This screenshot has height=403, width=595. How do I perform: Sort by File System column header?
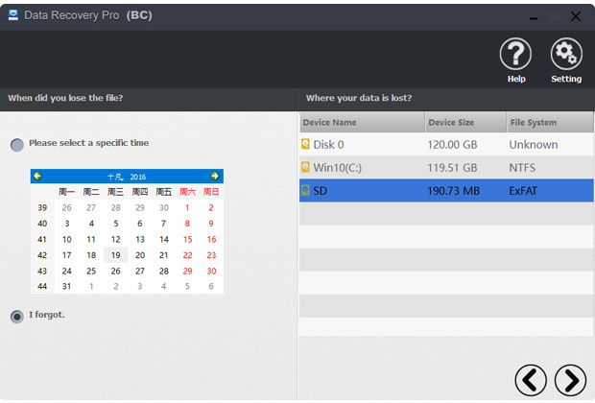tap(550, 122)
